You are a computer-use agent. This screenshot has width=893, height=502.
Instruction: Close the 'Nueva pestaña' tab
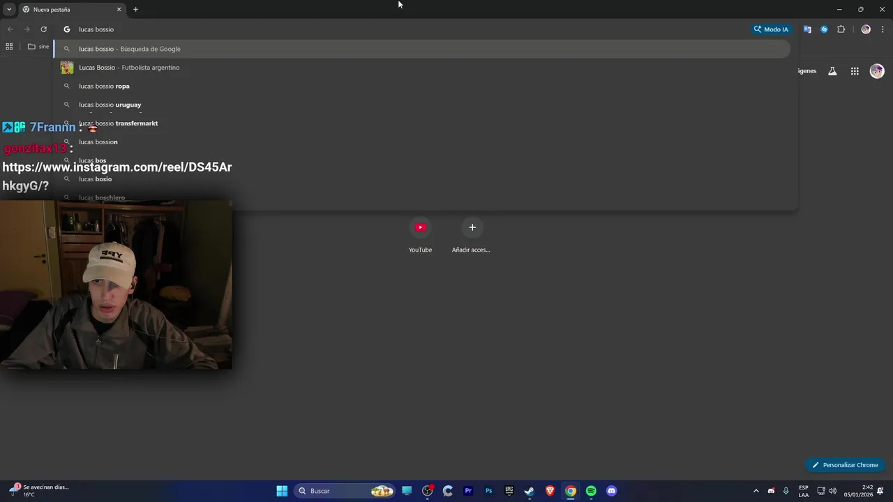pyautogui.click(x=119, y=10)
